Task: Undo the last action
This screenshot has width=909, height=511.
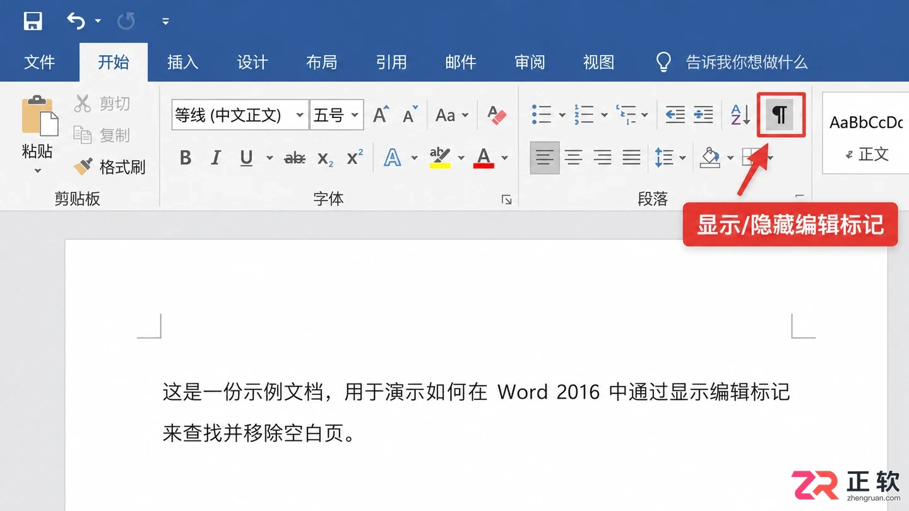Action: point(76,21)
